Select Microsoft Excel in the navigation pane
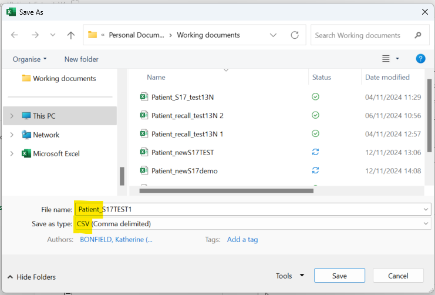Image resolution: width=435 pixels, height=295 pixels. pos(56,153)
